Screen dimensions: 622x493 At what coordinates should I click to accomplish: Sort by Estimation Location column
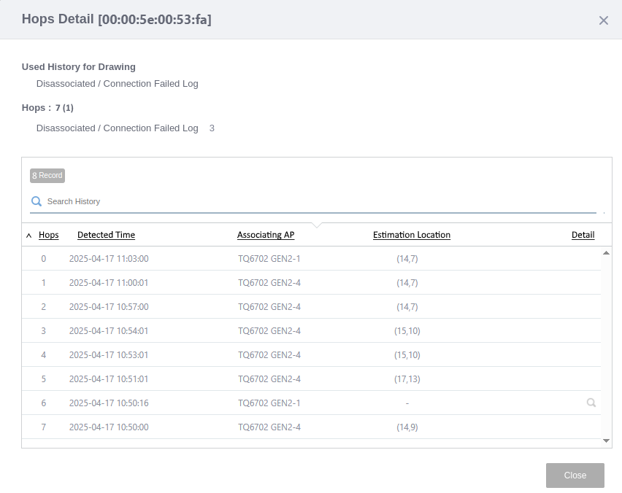point(411,235)
